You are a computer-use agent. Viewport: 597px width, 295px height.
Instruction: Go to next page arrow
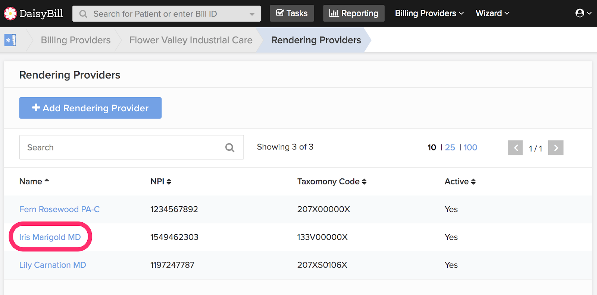coord(556,148)
